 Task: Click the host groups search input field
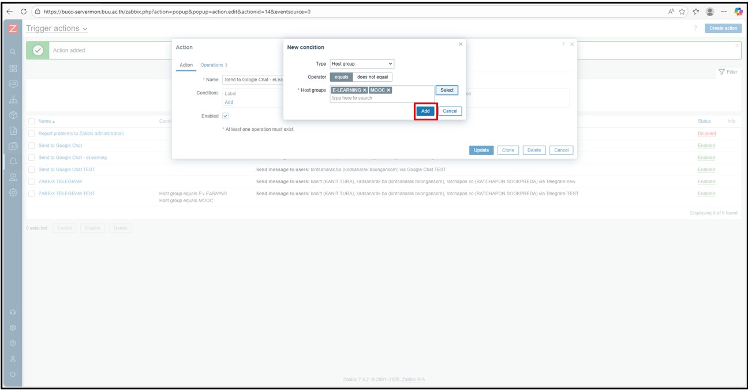(381, 98)
